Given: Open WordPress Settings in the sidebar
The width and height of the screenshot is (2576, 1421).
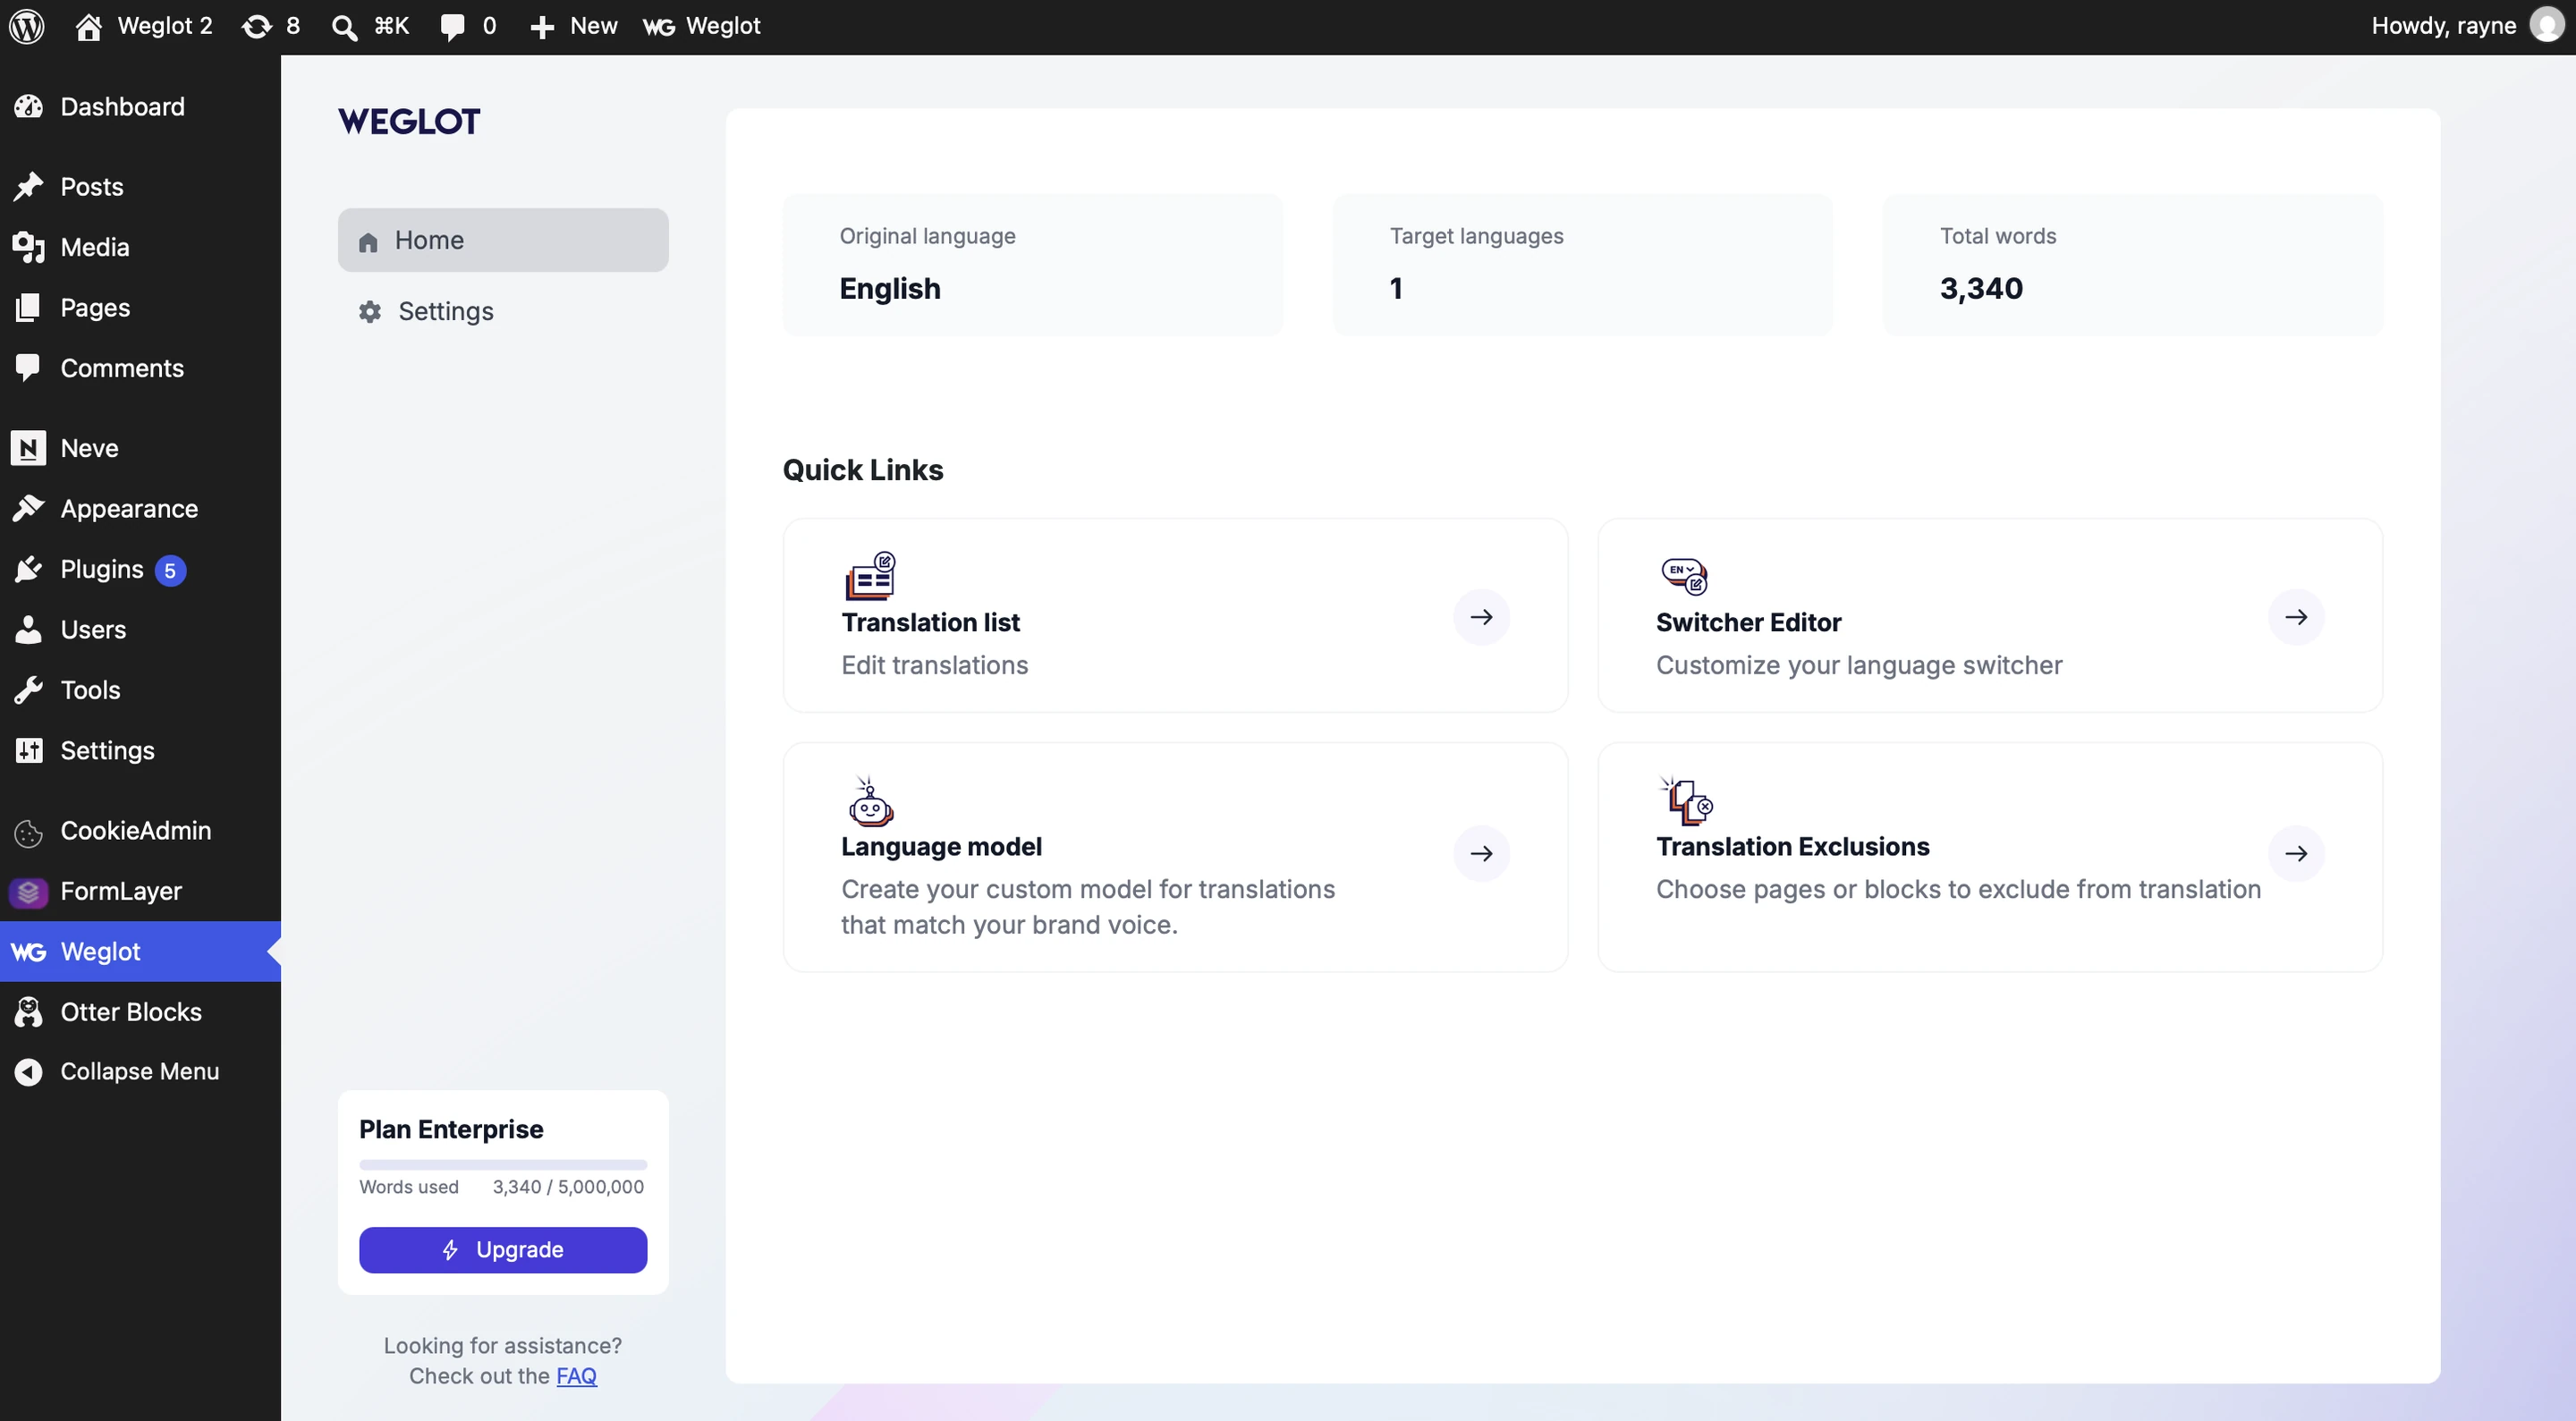Looking at the screenshot, I should click(x=140, y=750).
